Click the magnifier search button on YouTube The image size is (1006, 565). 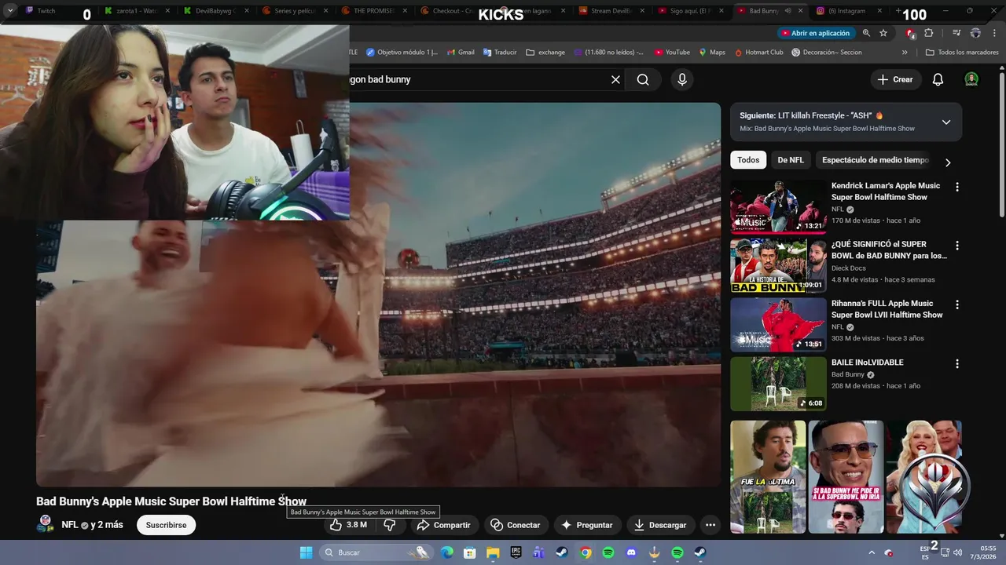(x=643, y=79)
